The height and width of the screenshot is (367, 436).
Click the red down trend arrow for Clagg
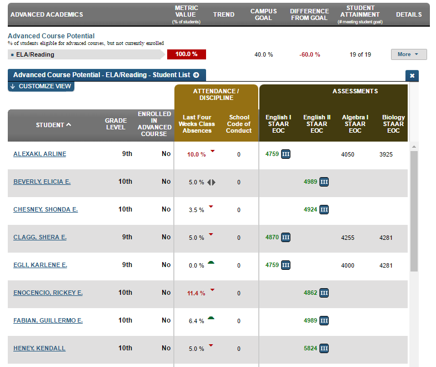pos(211,234)
